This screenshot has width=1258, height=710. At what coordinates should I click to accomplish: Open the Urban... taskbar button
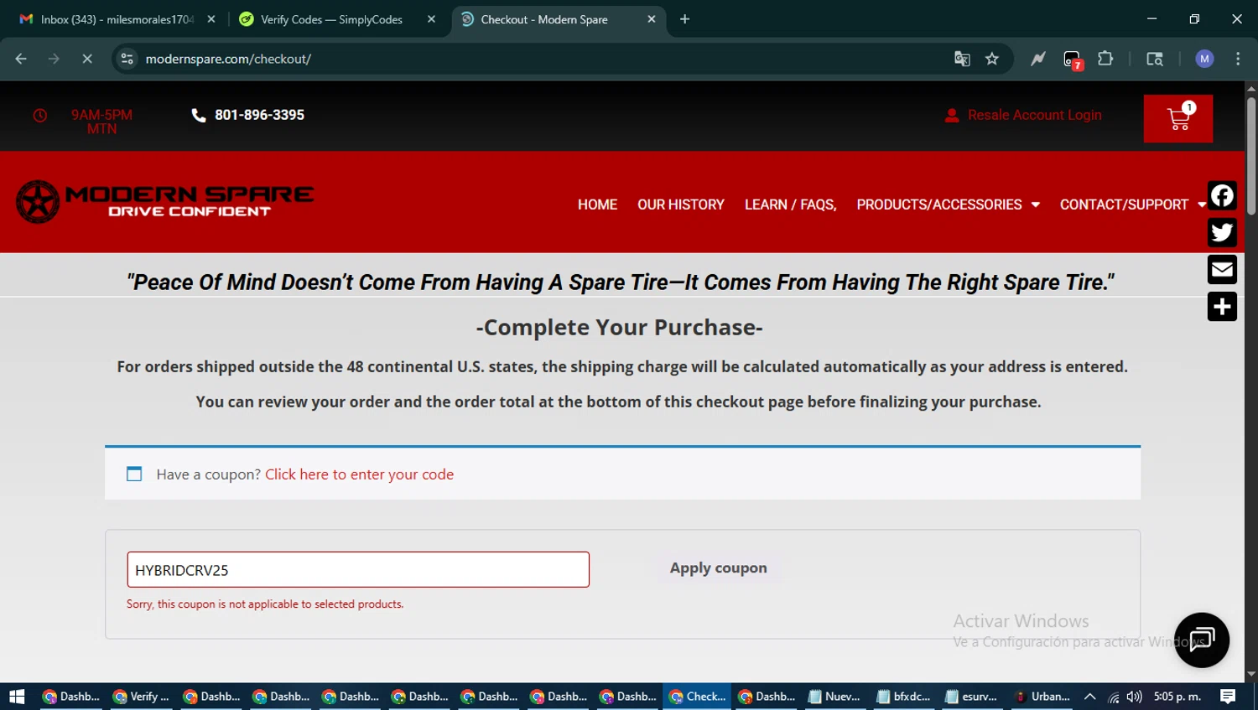click(x=1042, y=697)
